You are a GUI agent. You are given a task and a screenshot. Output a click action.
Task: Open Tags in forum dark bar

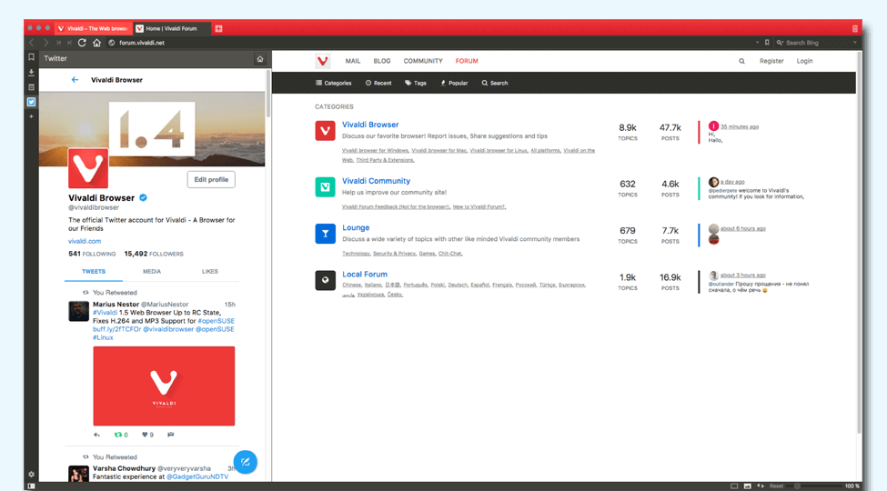[x=416, y=83]
